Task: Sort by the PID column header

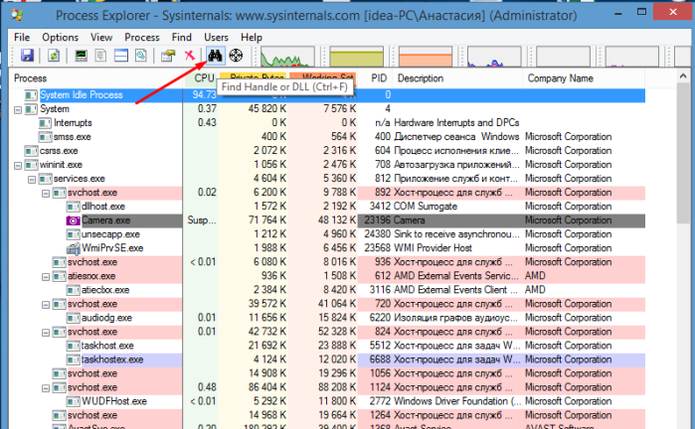Action: pos(379,78)
